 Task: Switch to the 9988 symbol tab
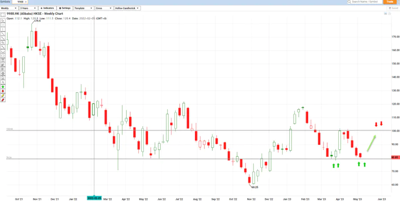click(20, 2)
